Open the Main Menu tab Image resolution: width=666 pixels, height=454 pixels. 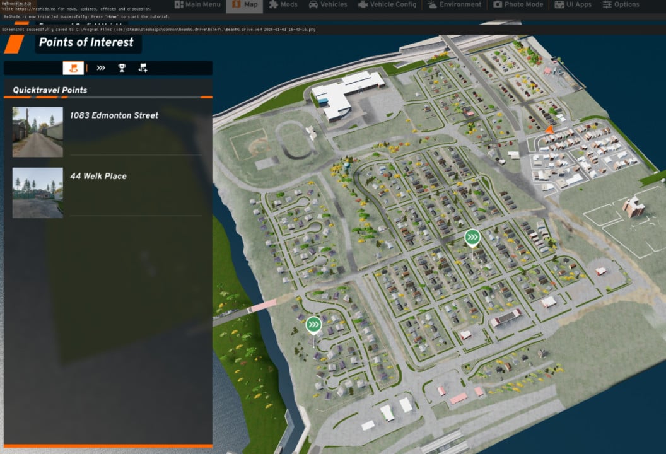[197, 4]
